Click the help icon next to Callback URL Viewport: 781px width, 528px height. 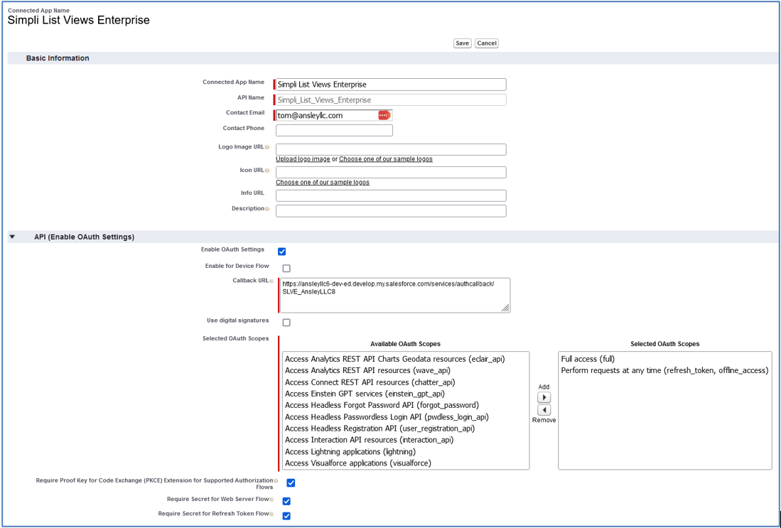271,281
